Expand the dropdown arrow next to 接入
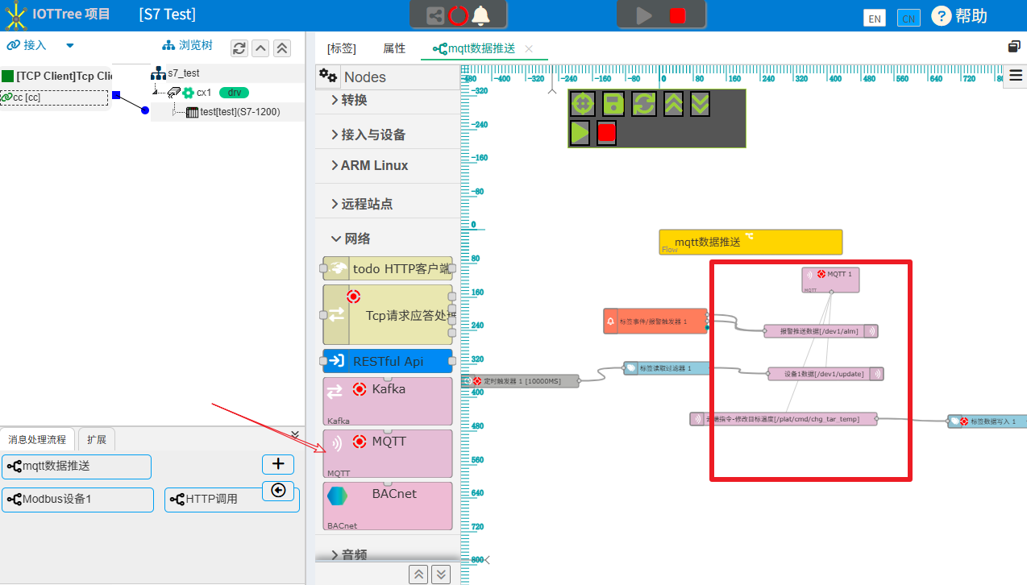The height and width of the screenshot is (585, 1027). [x=70, y=45]
